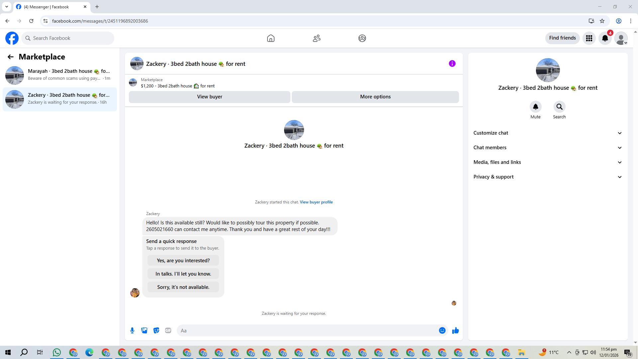The height and width of the screenshot is (359, 638).
Task: Open the GIF picker icon
Action: pos(168,330)
